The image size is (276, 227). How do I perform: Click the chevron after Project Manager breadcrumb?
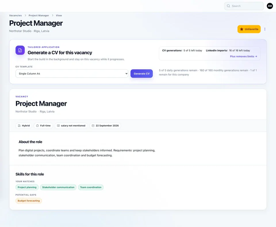[53, 16]
